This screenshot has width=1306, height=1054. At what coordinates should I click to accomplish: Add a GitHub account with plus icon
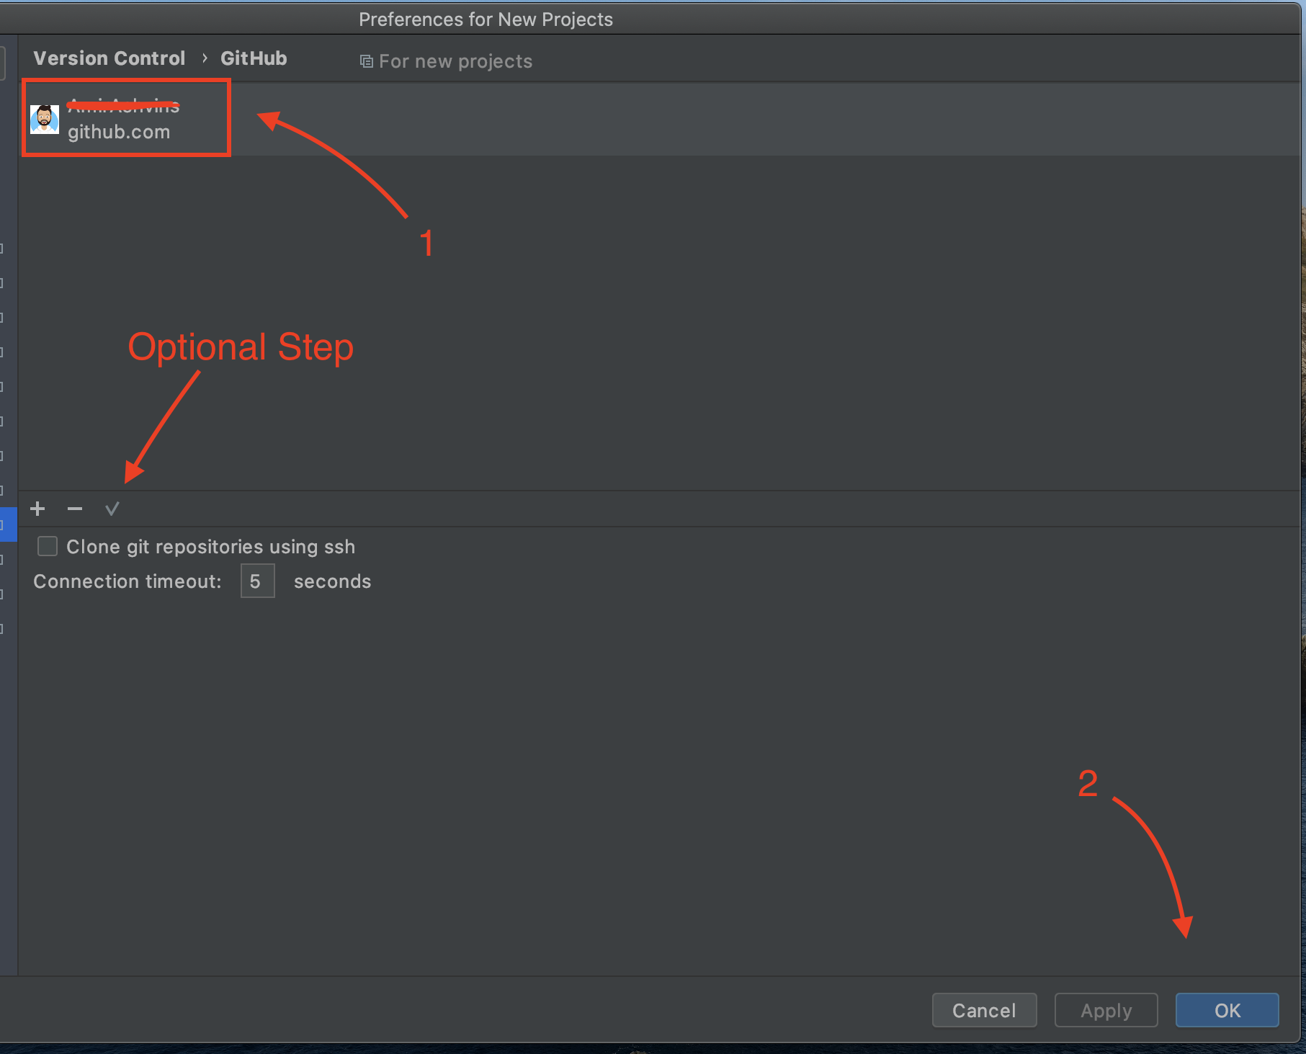click(x=37, y=509)
